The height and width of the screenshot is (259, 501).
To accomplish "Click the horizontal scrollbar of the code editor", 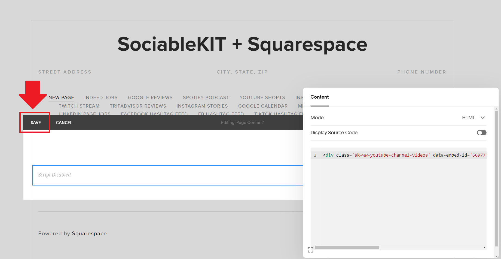I will (347, 247).
